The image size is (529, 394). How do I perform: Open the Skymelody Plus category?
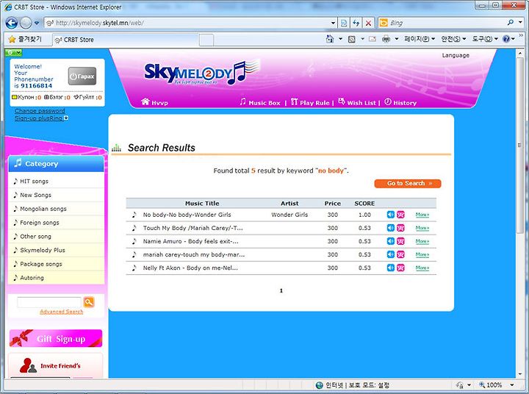coord(57,250)
